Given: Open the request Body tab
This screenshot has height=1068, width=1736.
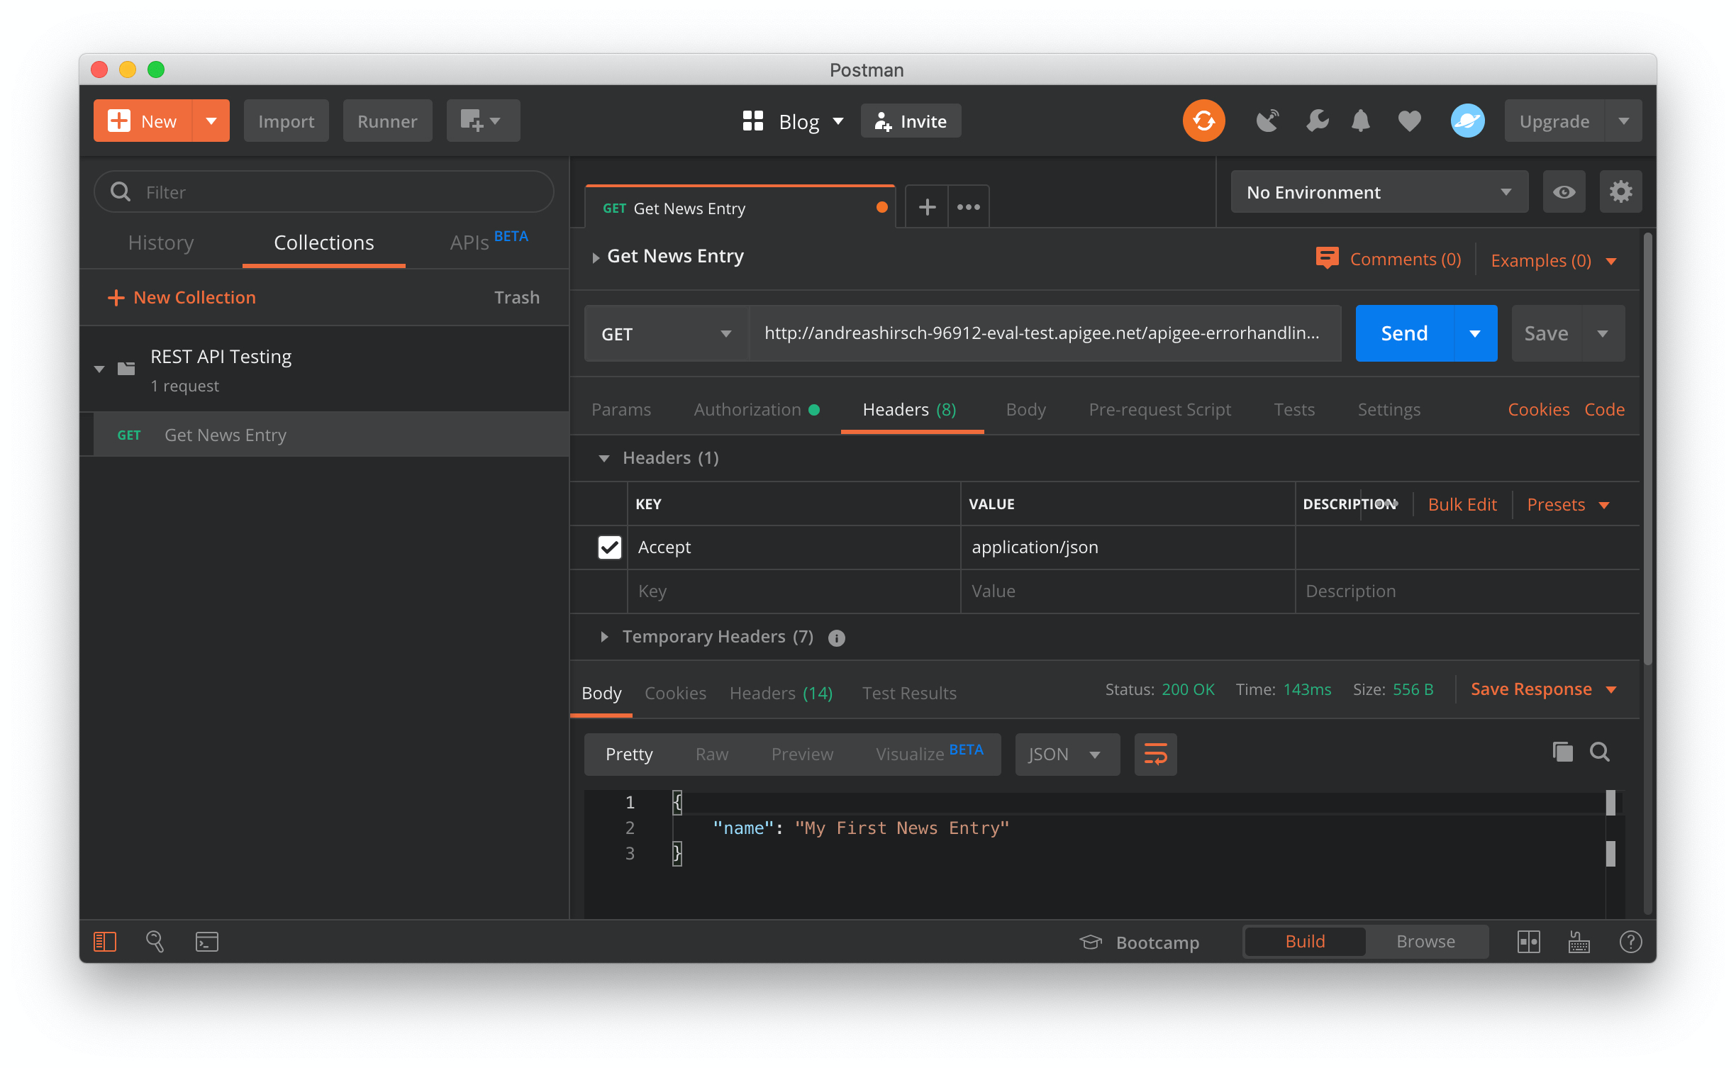Looking at the screenshot, I should (x=1025, y=409).
